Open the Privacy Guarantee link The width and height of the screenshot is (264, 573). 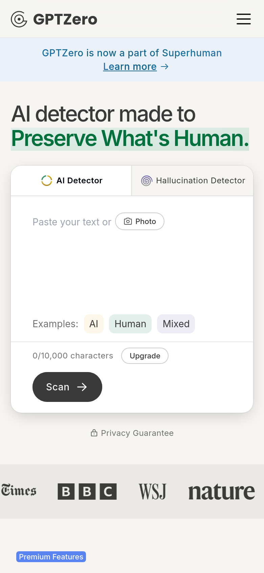[132, 433]
